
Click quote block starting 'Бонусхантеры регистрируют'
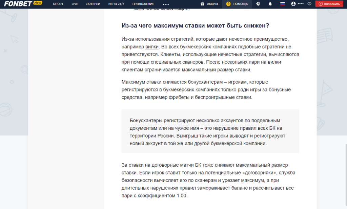tap(210, 131)
